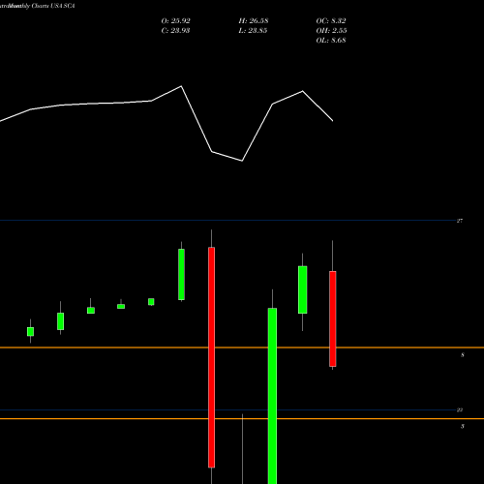Click the '22' price axis label

460,409
